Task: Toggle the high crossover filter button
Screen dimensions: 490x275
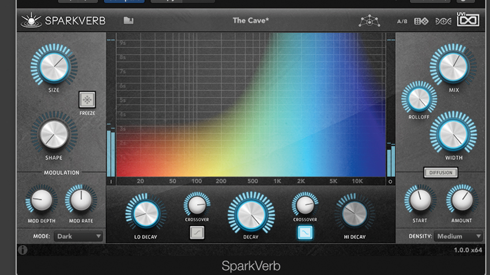Action: pos(305,232)
